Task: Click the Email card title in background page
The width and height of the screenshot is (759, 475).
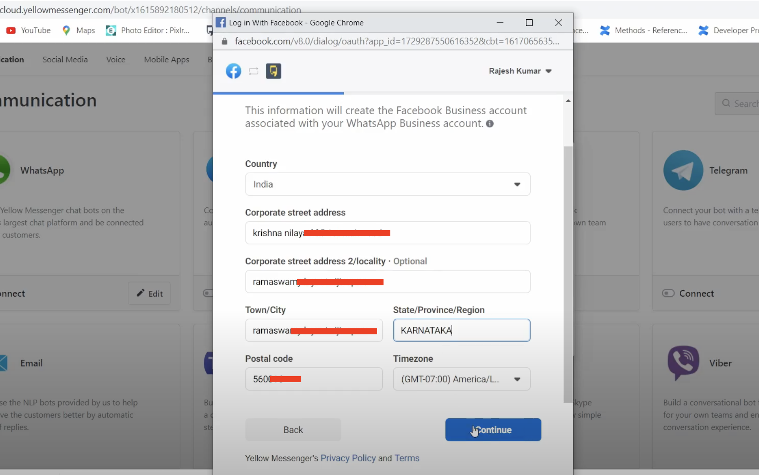Action: click(31, 363)
